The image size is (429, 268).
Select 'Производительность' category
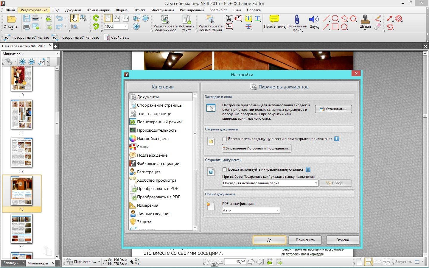pos(161,130)
